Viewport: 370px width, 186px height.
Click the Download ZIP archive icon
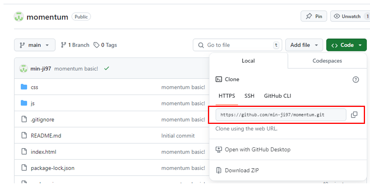[219, 170]
